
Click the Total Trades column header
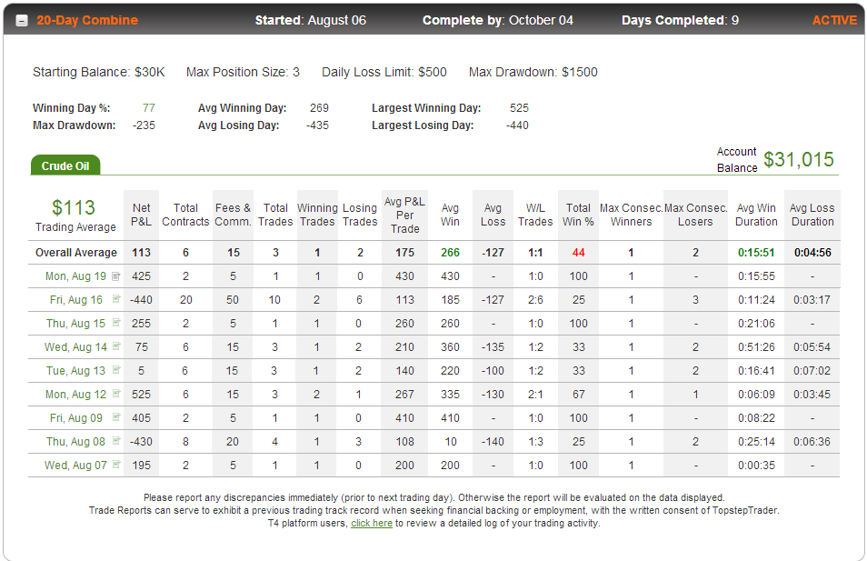tap(275, 215)
